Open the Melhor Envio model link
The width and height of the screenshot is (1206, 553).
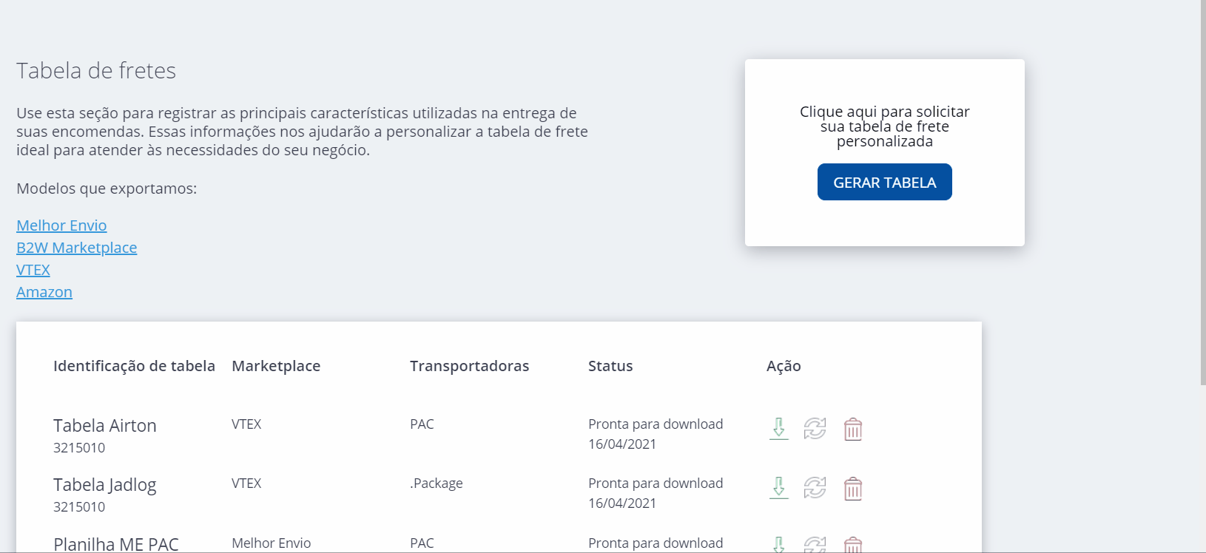(x=61, y=225)
